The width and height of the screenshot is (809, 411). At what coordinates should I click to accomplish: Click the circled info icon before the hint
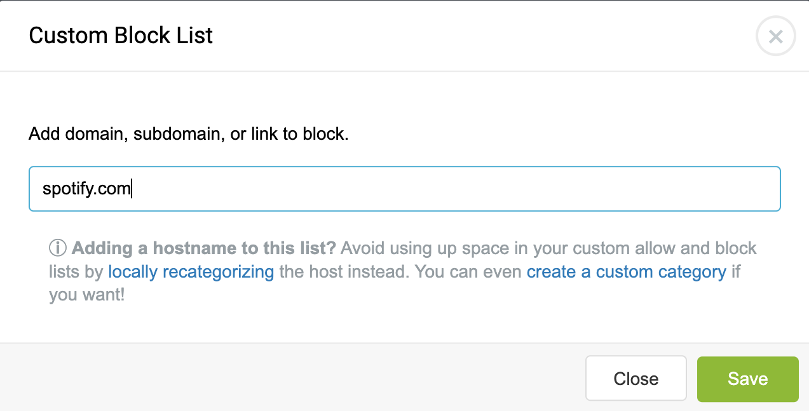pyautogui.click(x=58, y=248)
